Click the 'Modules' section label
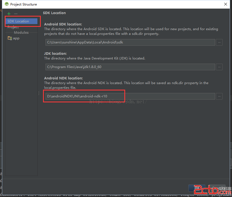The width and height of the screenshot is (232, 197). coord(21,33)
